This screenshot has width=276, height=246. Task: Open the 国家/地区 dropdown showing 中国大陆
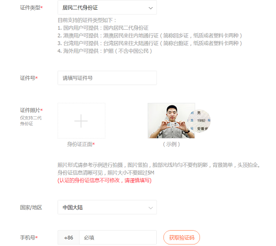coord(107,207)
